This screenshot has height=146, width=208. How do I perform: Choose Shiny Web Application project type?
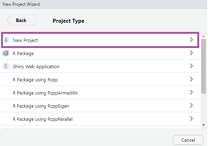click(100, 66)
